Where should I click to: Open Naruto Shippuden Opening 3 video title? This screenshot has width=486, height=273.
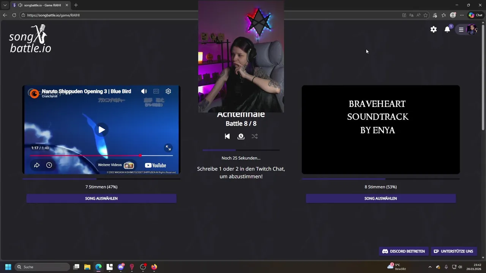click(86, 91)
